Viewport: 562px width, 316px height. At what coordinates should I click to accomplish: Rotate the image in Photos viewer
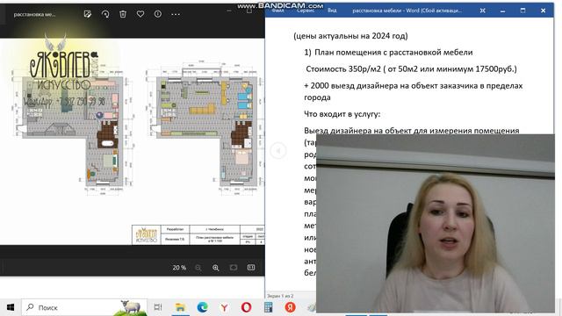point(105,14)
